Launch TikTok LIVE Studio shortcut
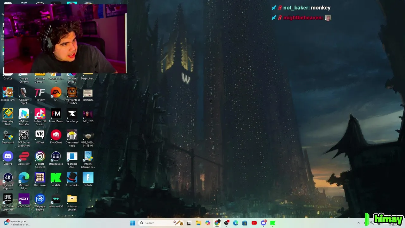The height and width of the screenshot is (228, 405). [40, 117]
